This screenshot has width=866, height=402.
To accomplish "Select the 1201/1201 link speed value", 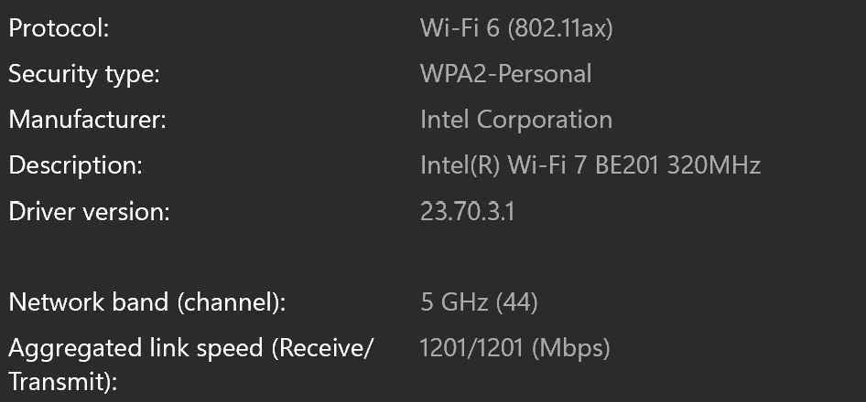I will point(471,348).
